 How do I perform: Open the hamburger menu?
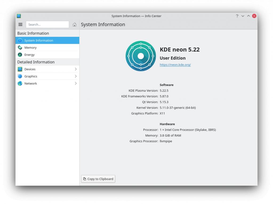(x=20, y=25)
